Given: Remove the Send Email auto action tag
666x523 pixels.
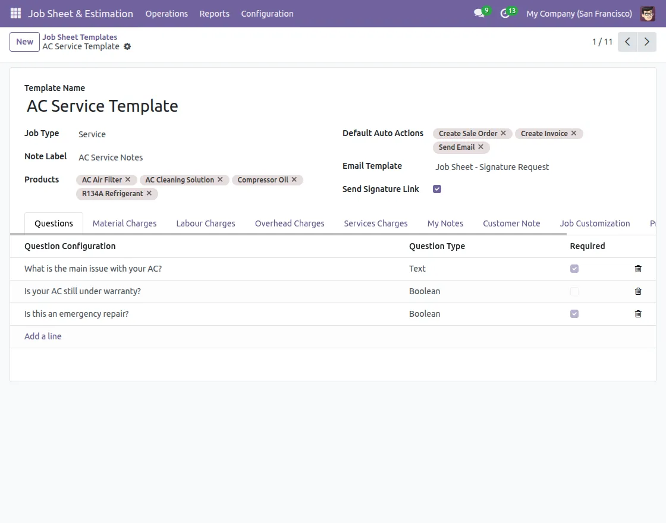Looking at the screenshot, I should click(481, 147).
